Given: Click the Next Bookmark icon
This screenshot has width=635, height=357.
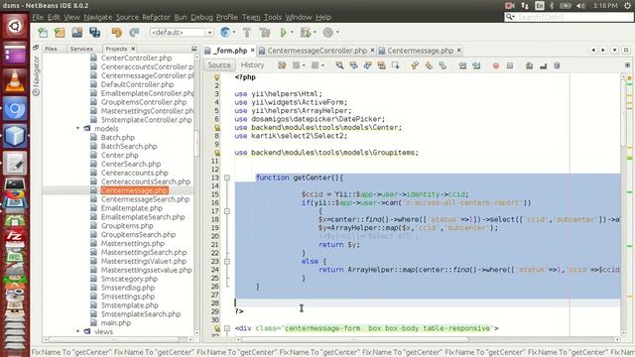Looking at the screenshot, I should pos(429,65).
